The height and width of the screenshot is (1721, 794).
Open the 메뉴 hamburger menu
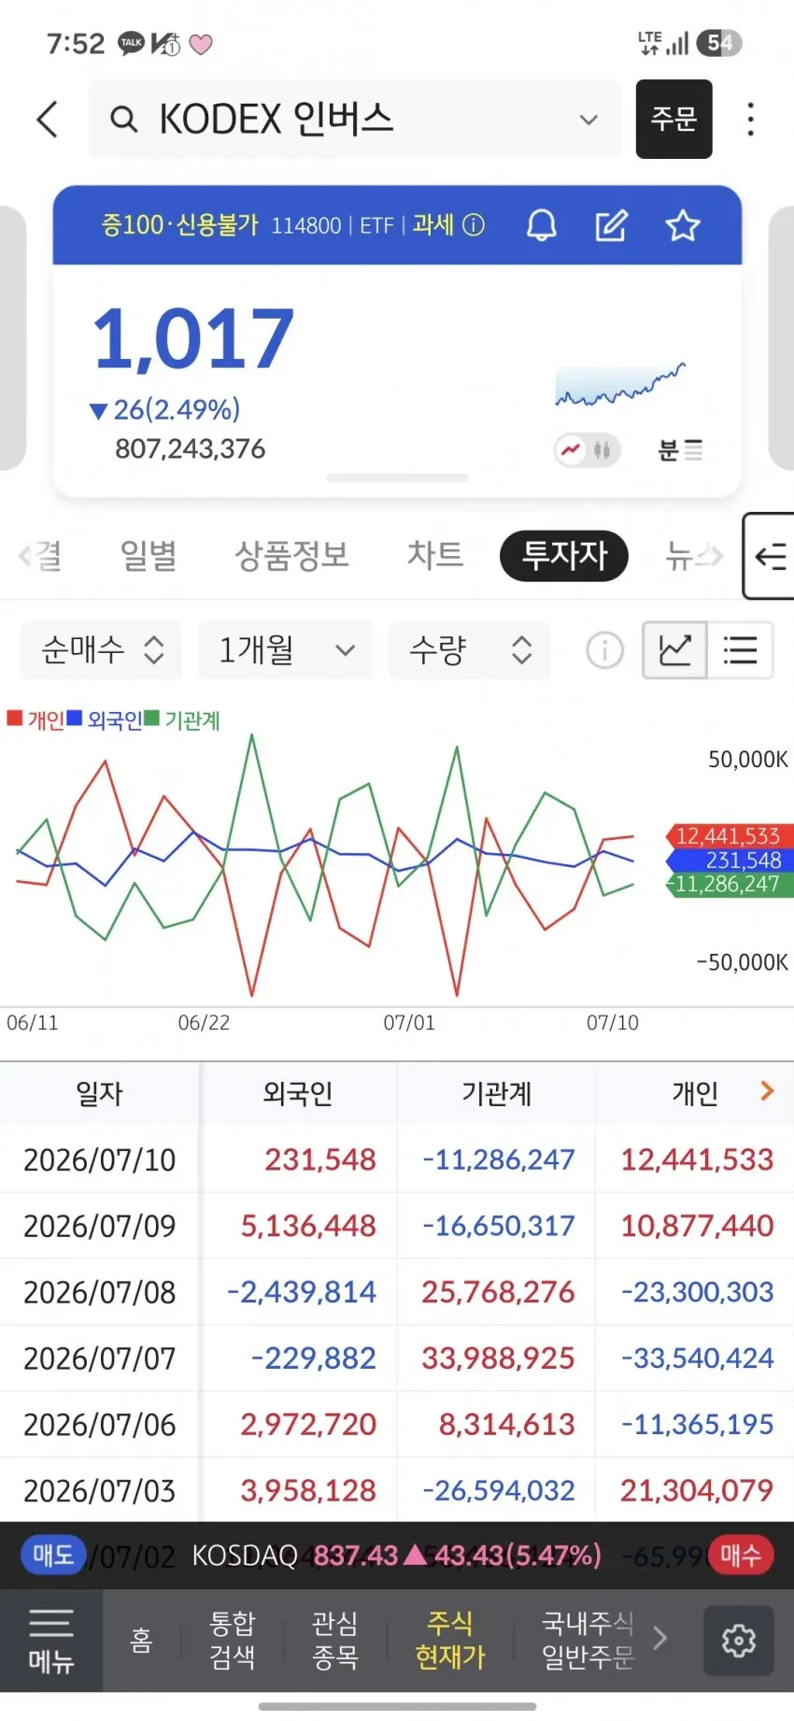[x=51, y=1642]
